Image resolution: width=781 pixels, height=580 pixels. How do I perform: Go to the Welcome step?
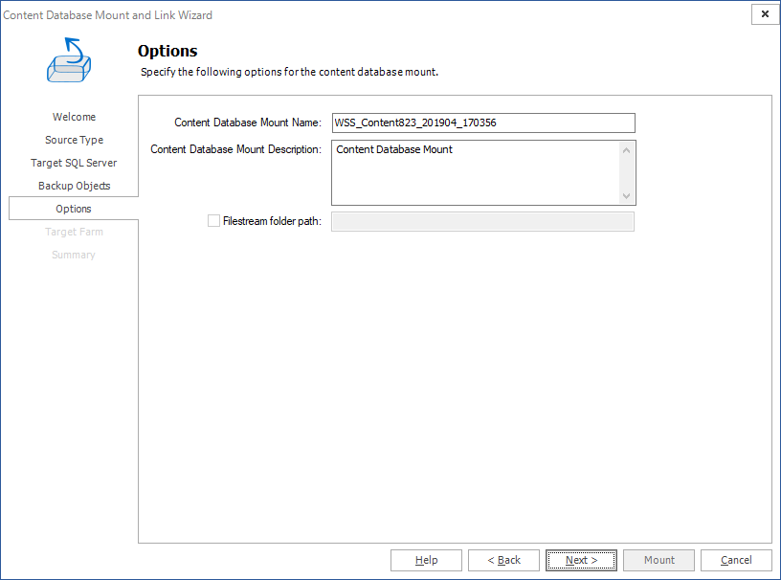(74, 117)
